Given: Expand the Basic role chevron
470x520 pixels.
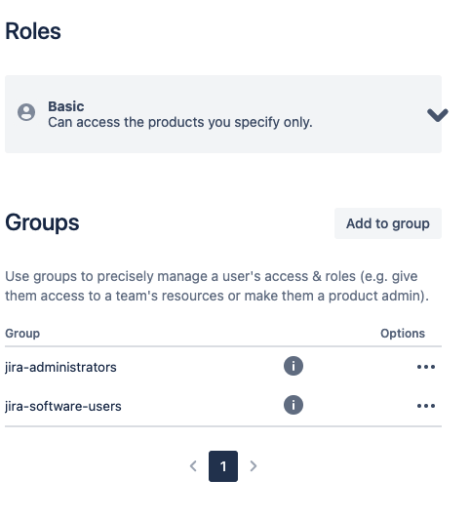Looking at the screenshot, I should click(438, 115).
